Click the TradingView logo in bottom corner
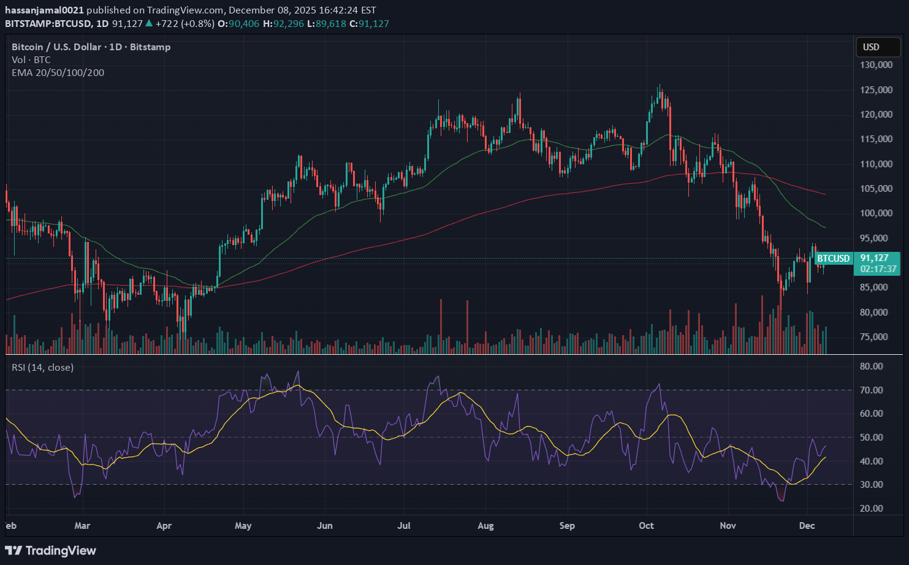The width and height of the screenshot is (909, 565). 51,550
